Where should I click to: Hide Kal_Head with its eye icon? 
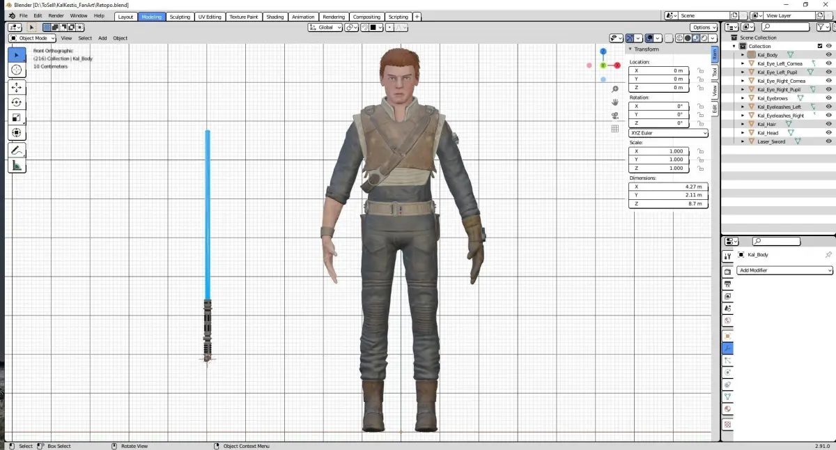828,133
